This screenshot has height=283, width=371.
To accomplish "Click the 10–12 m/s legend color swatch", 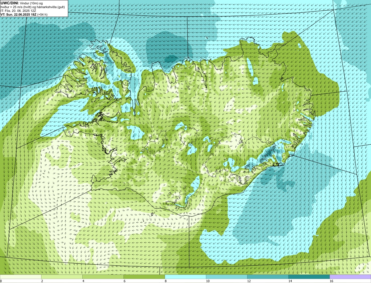I will [227, 277].
